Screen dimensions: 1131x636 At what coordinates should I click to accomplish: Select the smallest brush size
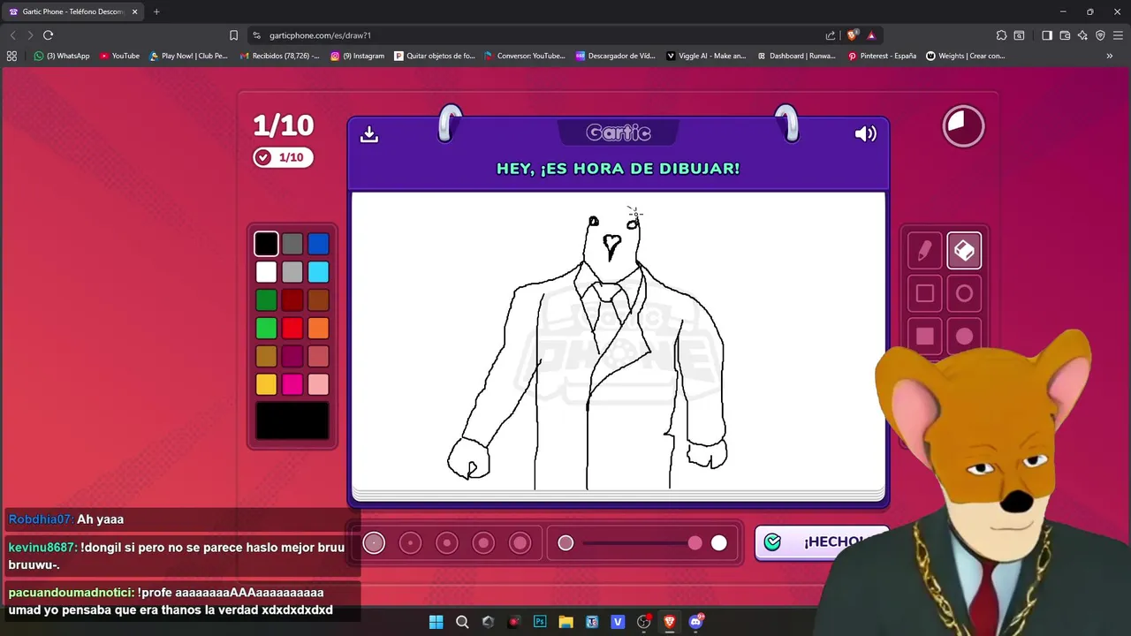(374, 543)
